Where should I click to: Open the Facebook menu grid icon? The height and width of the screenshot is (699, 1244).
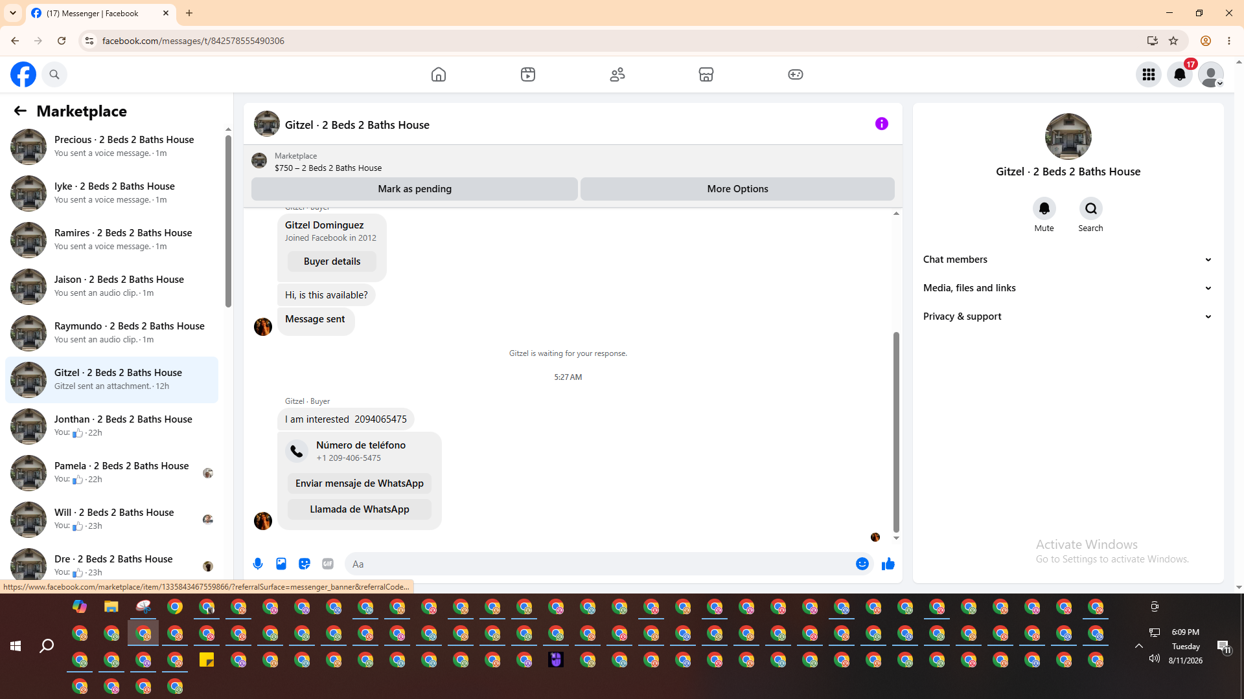tap(1149, 74)
